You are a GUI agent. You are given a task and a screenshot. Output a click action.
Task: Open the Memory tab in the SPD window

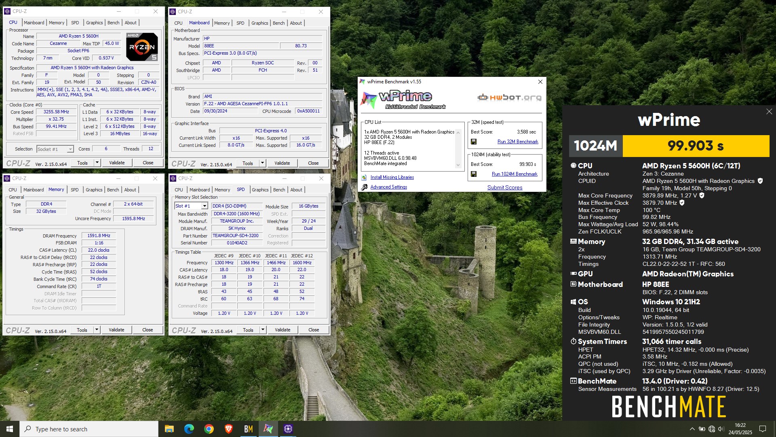pyautogui.click(x=222, y=190)
